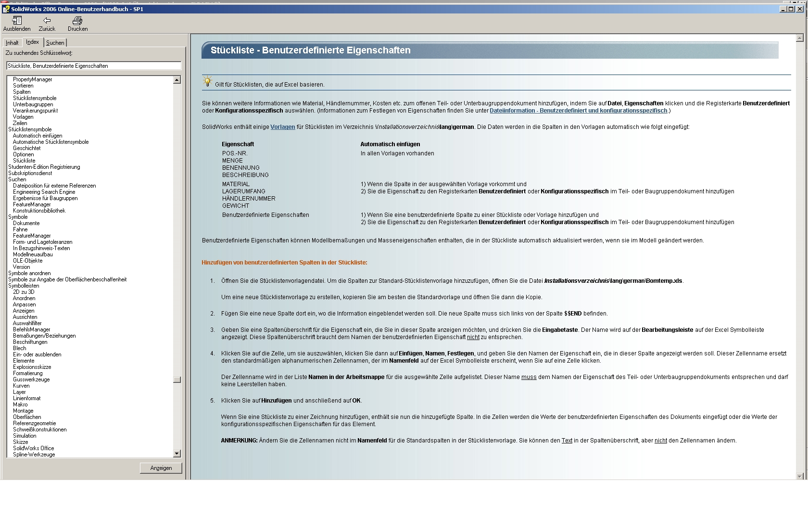The height and width of the screenshot is (505, 808).
Task: Choose the Ergebenisse für Baugruppen entry
Action: 45,198
